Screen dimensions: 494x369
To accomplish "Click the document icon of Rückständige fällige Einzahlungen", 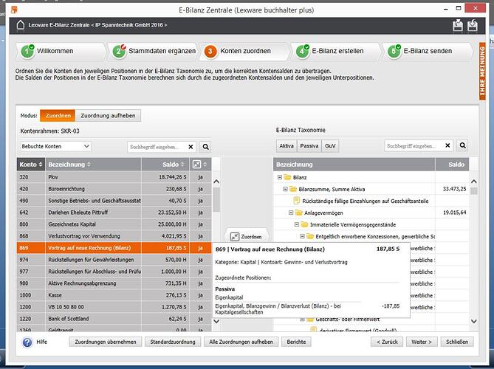I will [296, 201].
